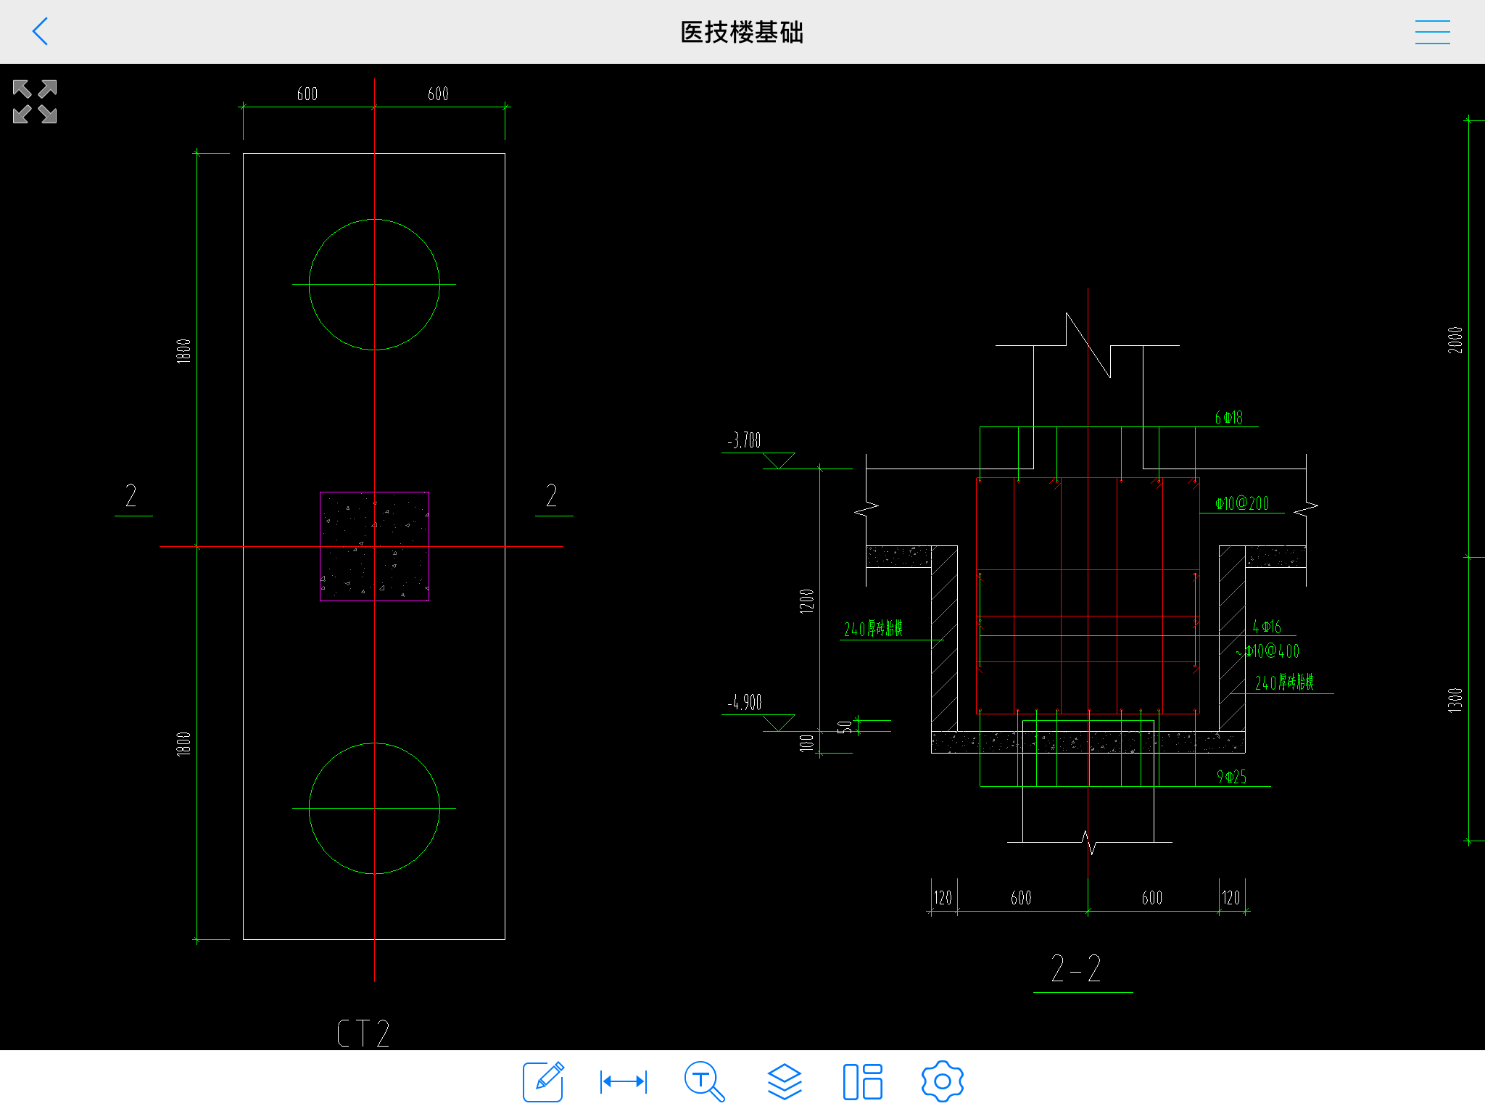The image size is (1485, 1114).
Task: Select left section mark 2
Action: click(131, 495)
